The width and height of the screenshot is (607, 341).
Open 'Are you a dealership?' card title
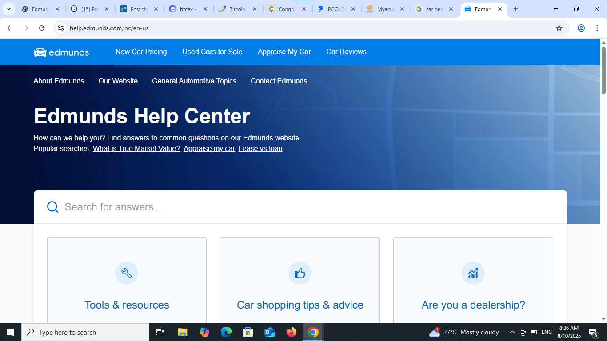[x=473, y=305]
